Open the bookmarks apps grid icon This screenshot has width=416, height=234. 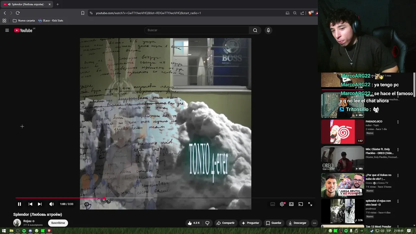point(4,20)
